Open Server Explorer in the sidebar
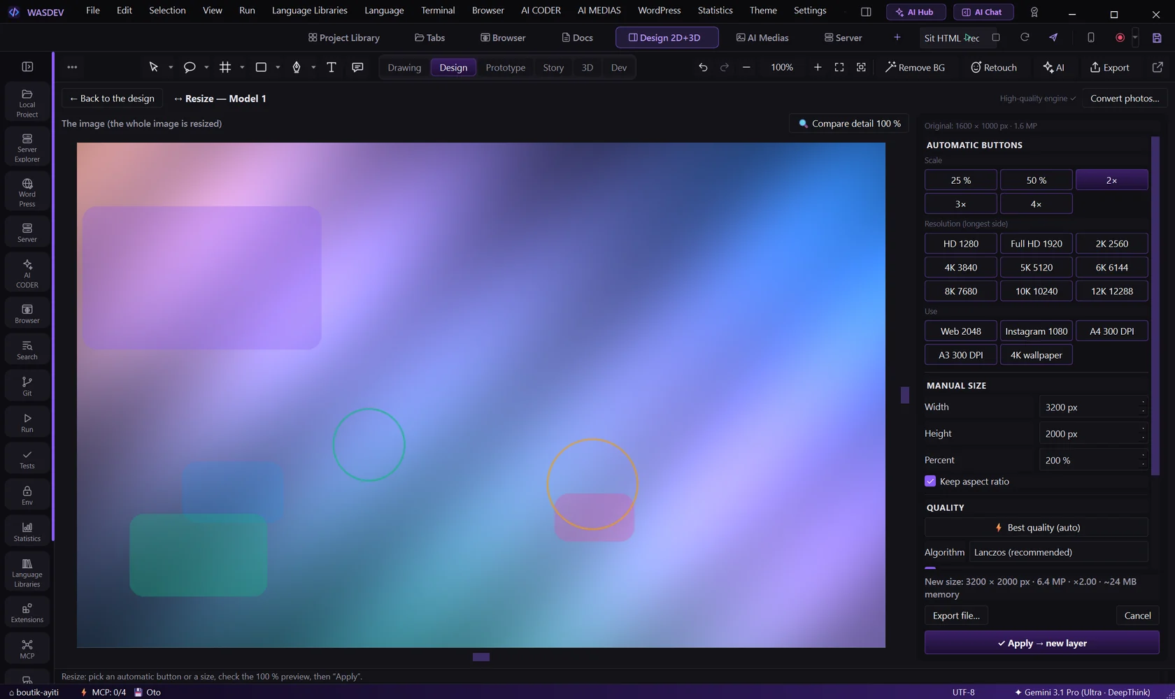The width and height of the screenshot is (1175, 699). 27,147
